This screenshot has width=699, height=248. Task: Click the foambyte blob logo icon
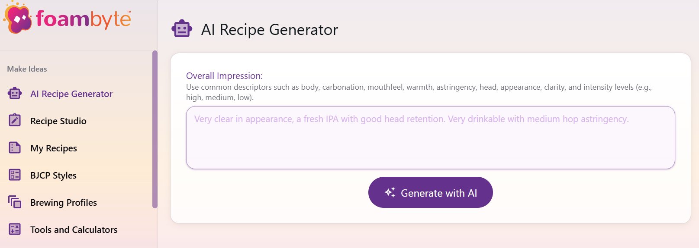[18, 19]
